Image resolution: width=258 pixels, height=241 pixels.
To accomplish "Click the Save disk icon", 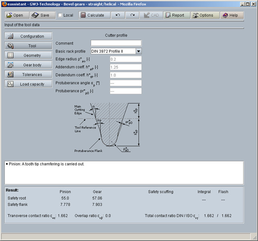I will [x=35, y=15].
